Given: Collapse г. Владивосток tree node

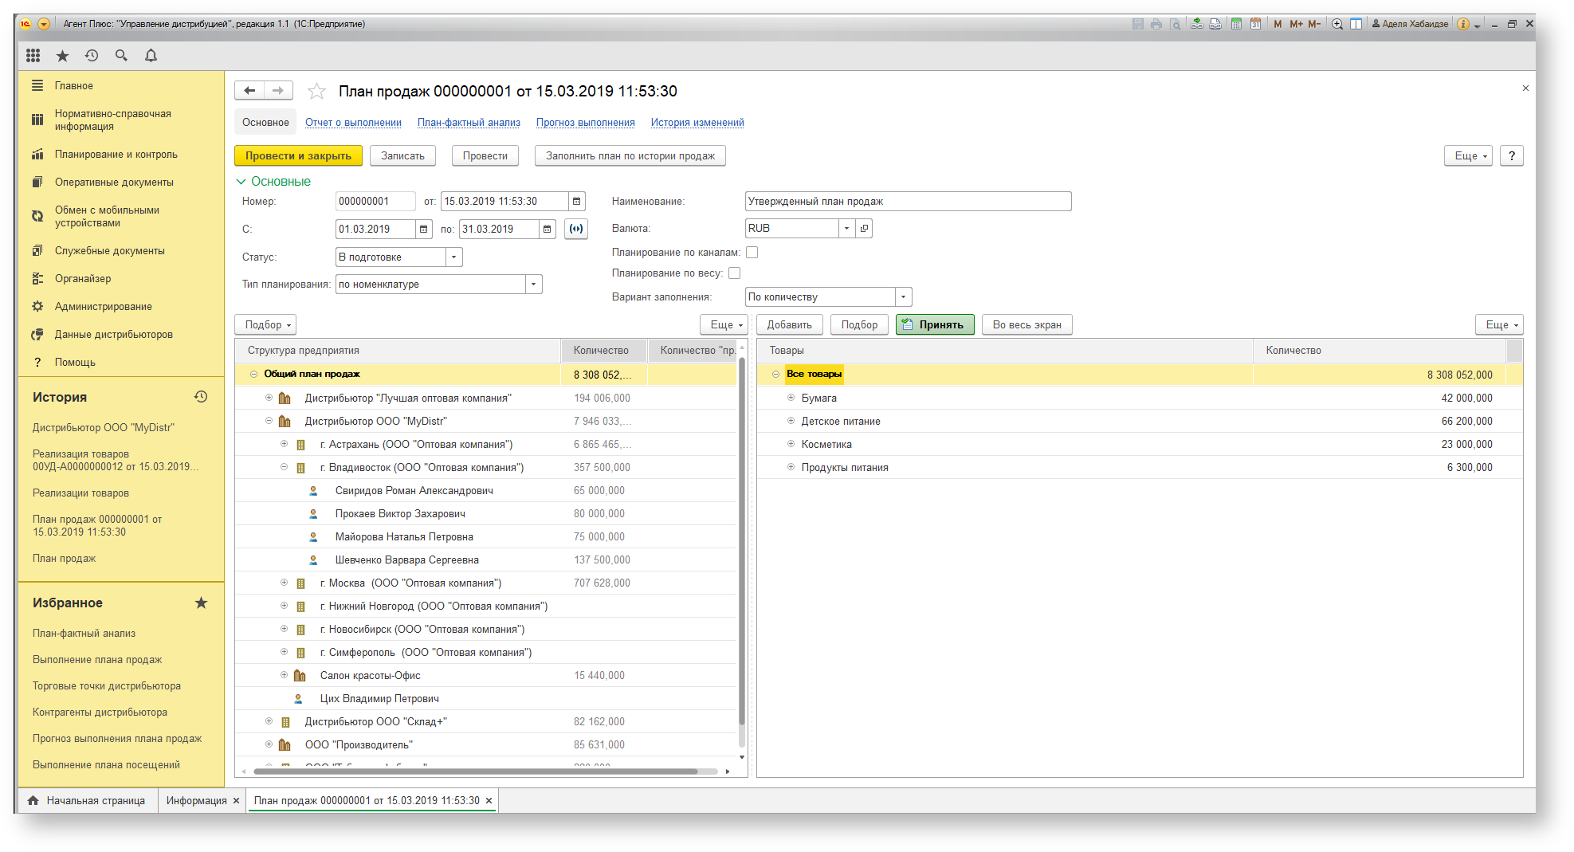Looking at the screenshot, I should (284, 466).
